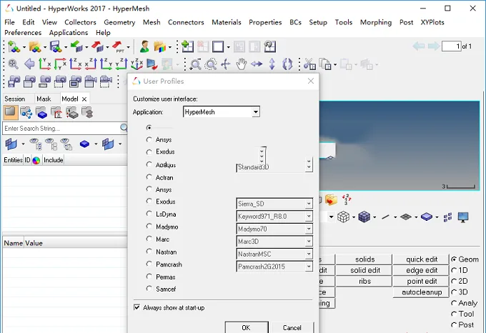
Task: Click the vertical rotate arrows icon
Action: 272,64
